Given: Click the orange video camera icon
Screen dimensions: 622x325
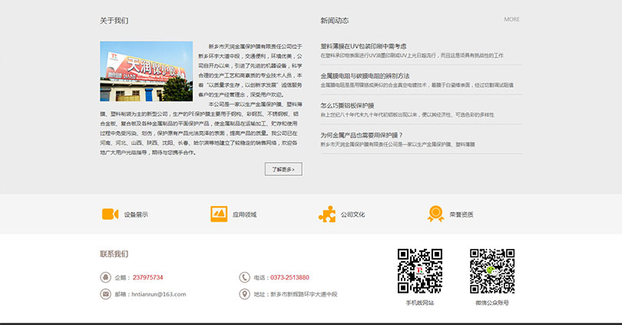Looking at the screenshot, I should (x=110, y=214).
